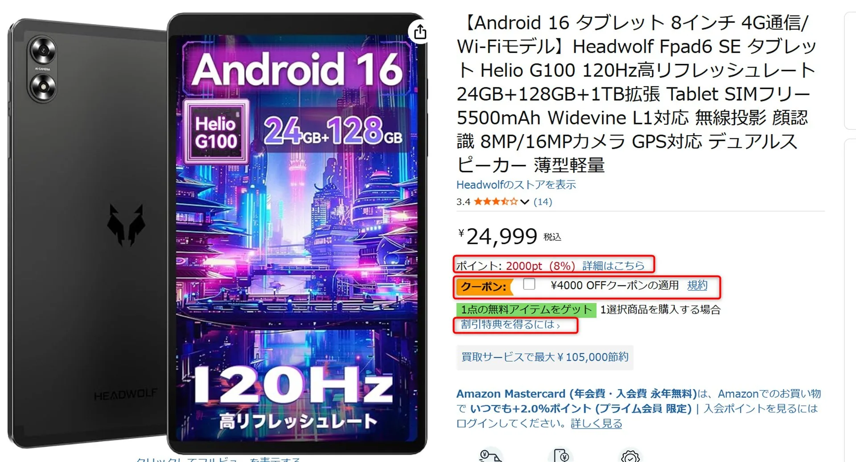Screen dimensions: 856x462
Task: Open the (14) reviews count link
Action: point(543,202)
